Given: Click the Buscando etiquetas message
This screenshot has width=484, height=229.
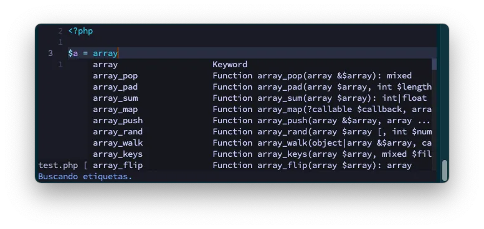Looking at the screenshot, I should coord(85,177).
